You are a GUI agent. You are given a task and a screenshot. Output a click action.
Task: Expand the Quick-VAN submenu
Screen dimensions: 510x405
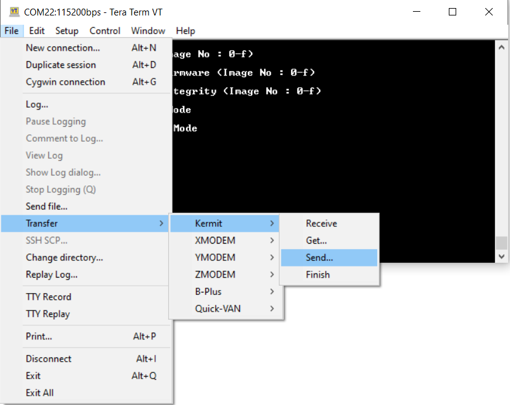pos(216,309)
